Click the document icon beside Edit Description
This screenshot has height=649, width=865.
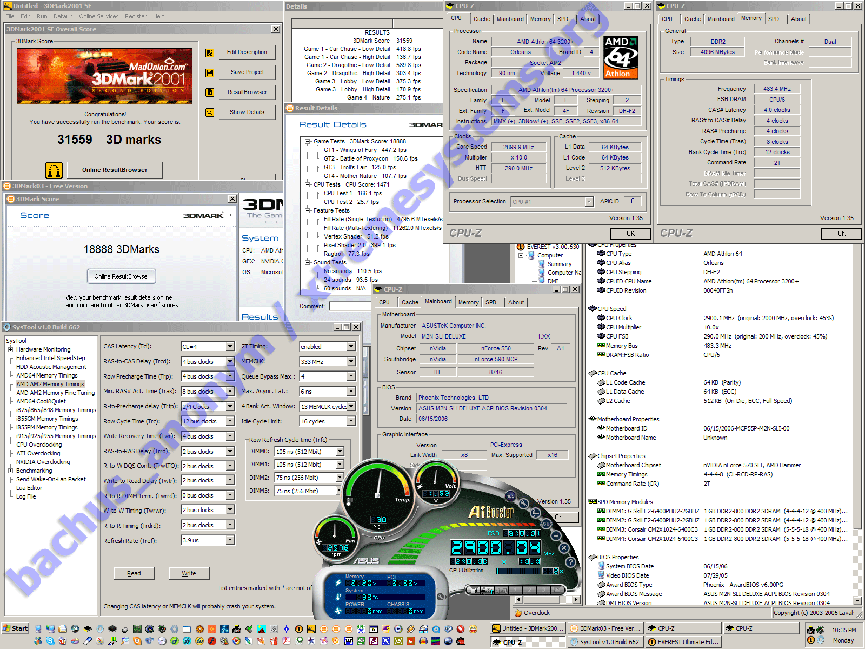[x=210, y=53]
